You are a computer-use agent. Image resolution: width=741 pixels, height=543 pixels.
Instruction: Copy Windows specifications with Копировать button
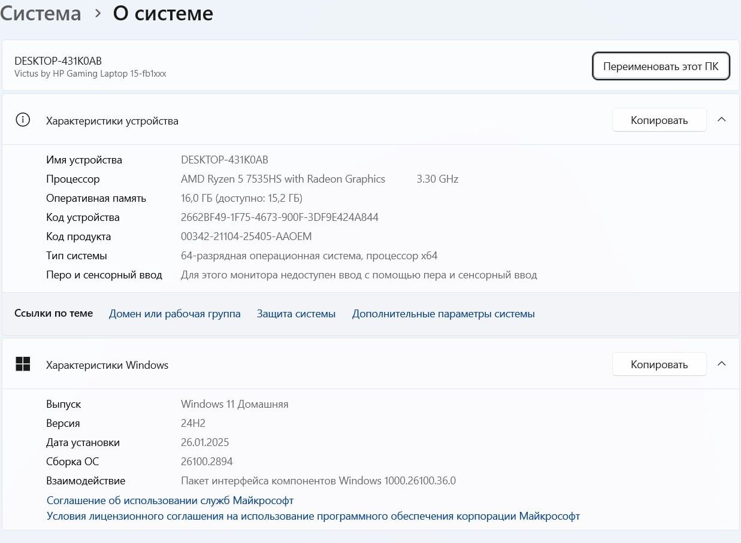click(659, 364)
